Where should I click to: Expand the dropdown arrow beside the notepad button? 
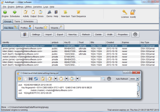coord(56,79)
